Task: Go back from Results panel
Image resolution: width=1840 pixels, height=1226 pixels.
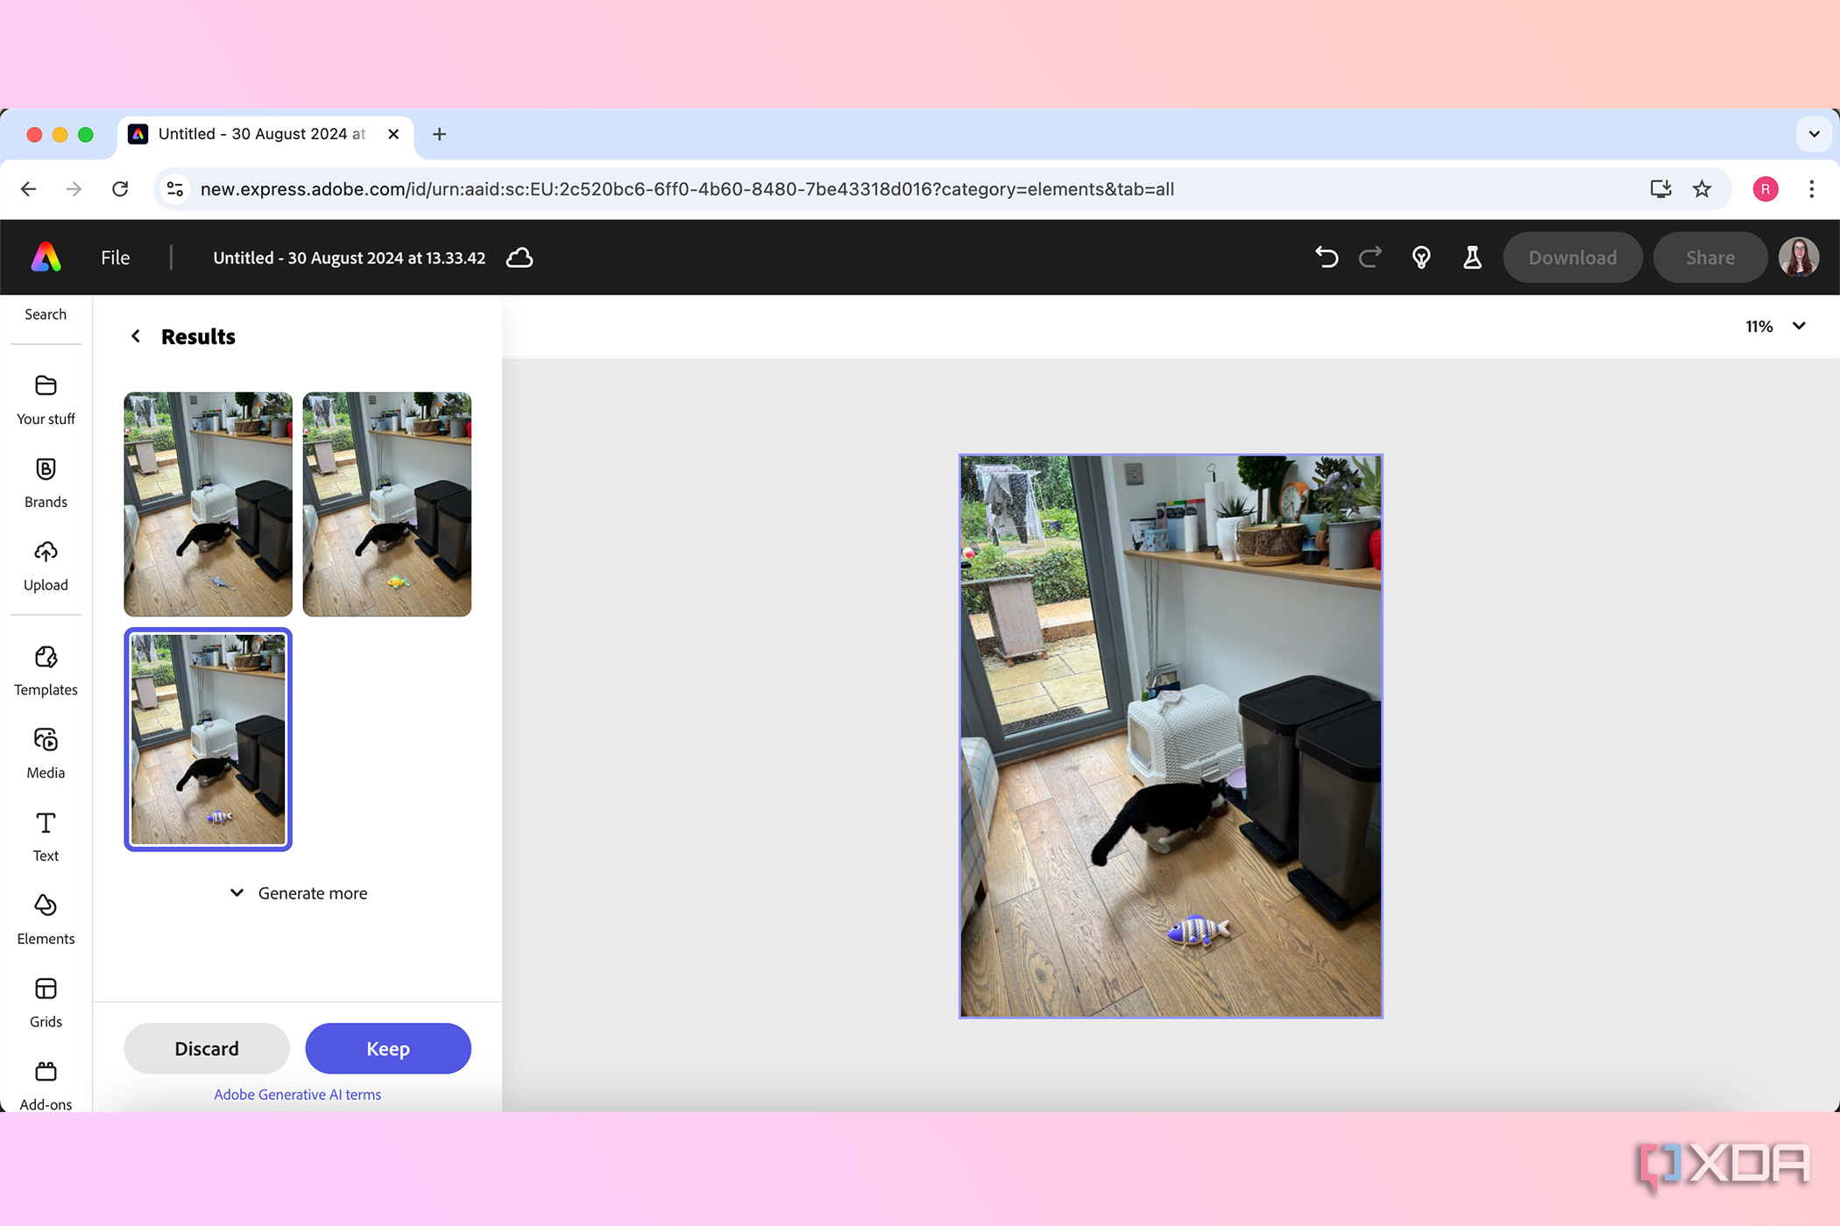Action: [136, 336]
